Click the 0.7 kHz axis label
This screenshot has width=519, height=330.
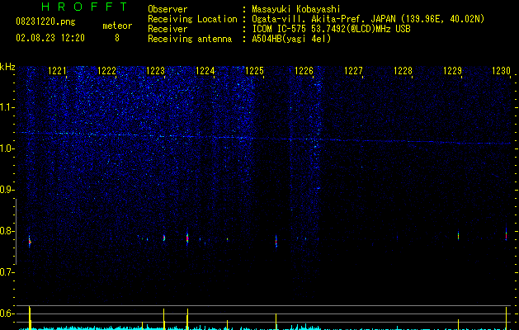click(x=7, y=272)
